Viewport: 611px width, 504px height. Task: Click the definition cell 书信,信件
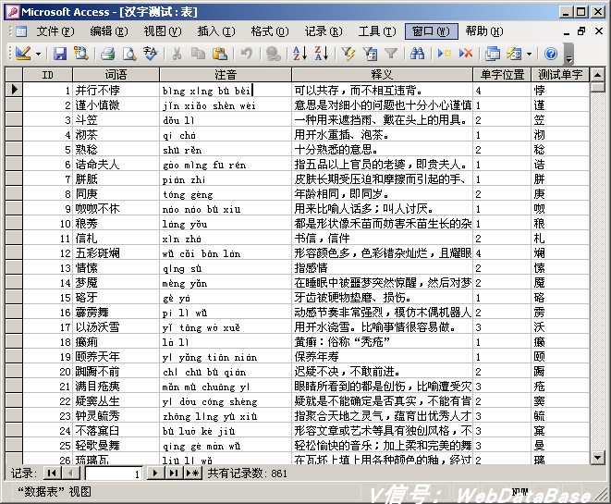382,239
